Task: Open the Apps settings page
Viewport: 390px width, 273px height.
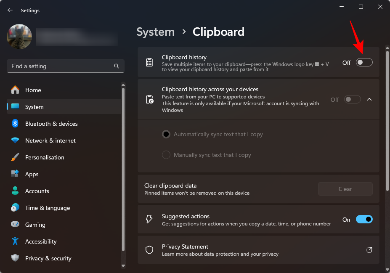Action: (32, 174)
